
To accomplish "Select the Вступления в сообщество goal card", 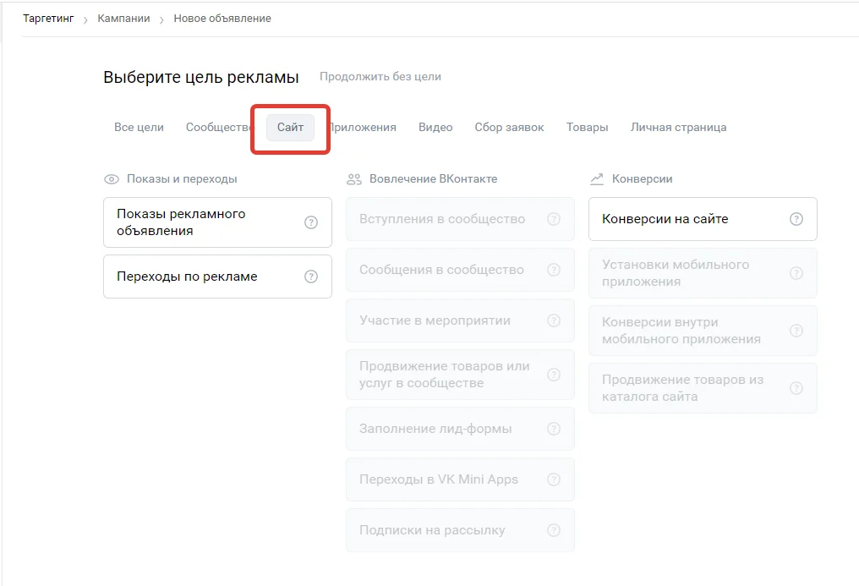I will tap(460, 219).
